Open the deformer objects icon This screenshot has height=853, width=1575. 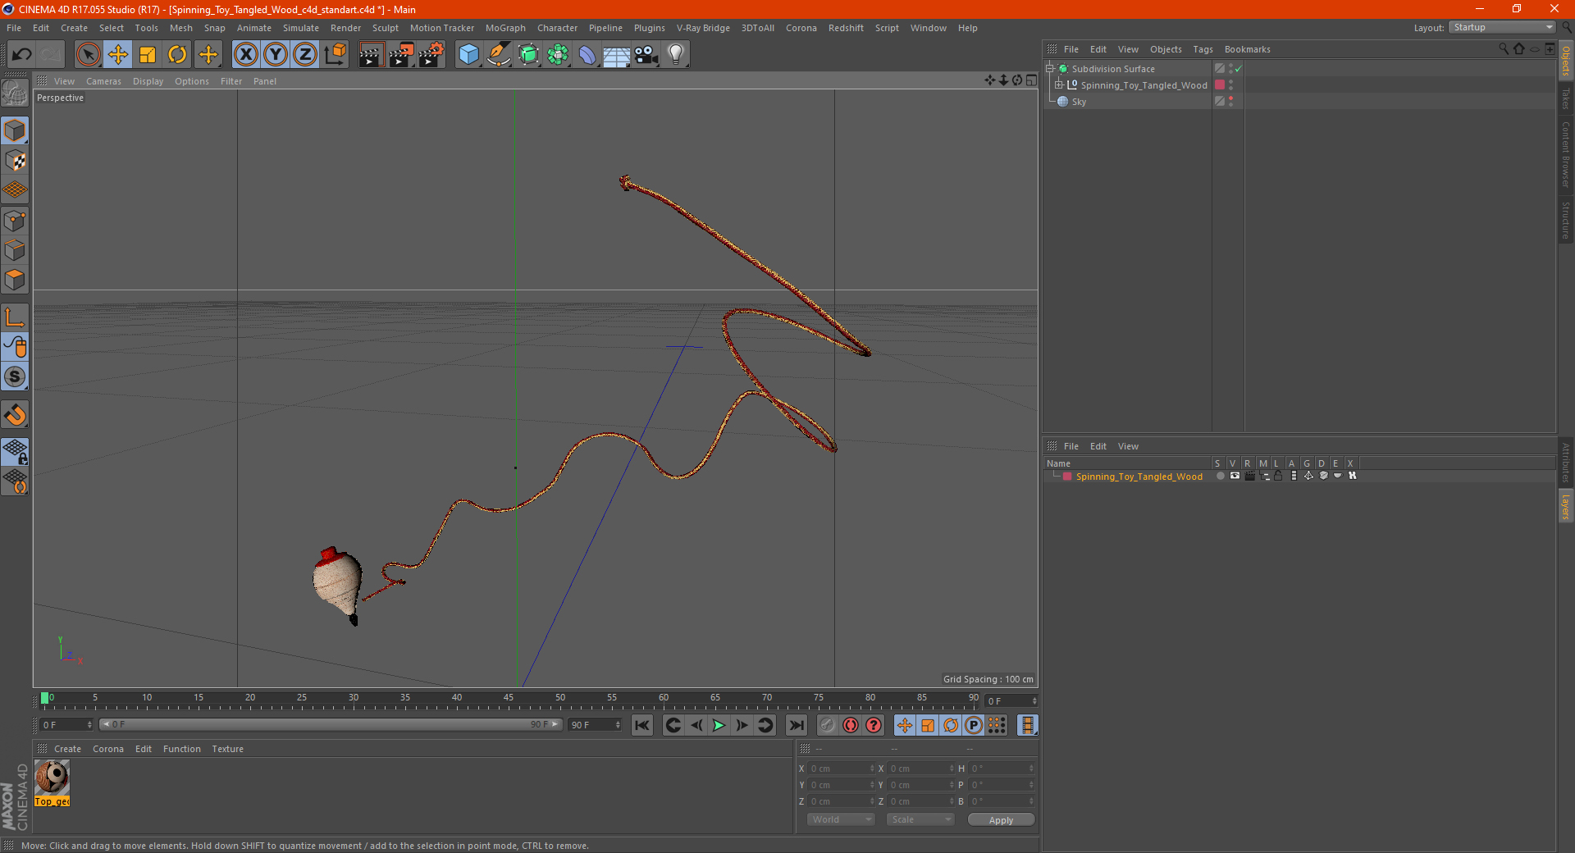point(587,55)
